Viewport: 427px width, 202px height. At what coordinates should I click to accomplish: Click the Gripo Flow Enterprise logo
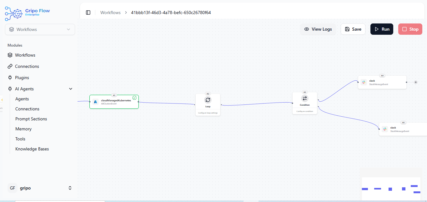click(x=28, y=13)
